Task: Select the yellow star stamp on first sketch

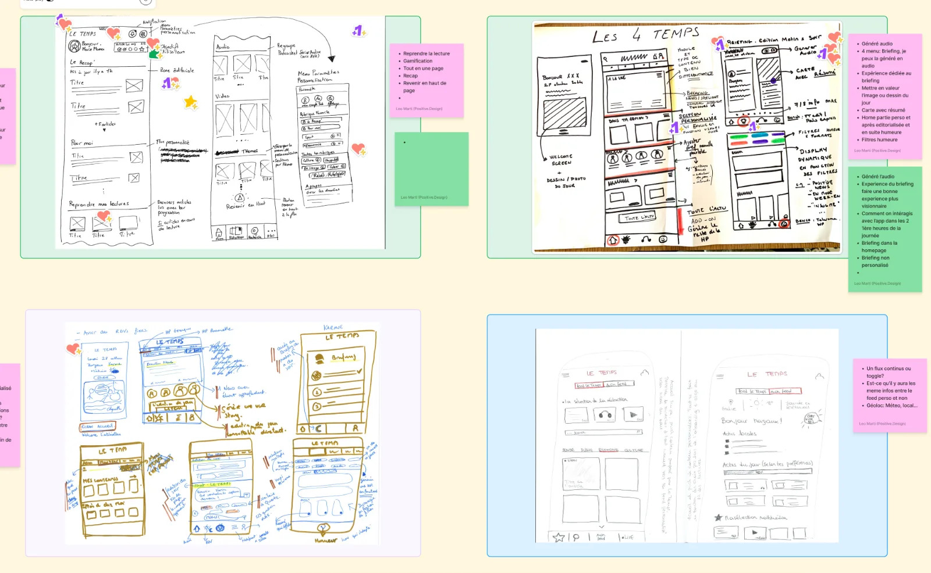Action: 190,102
